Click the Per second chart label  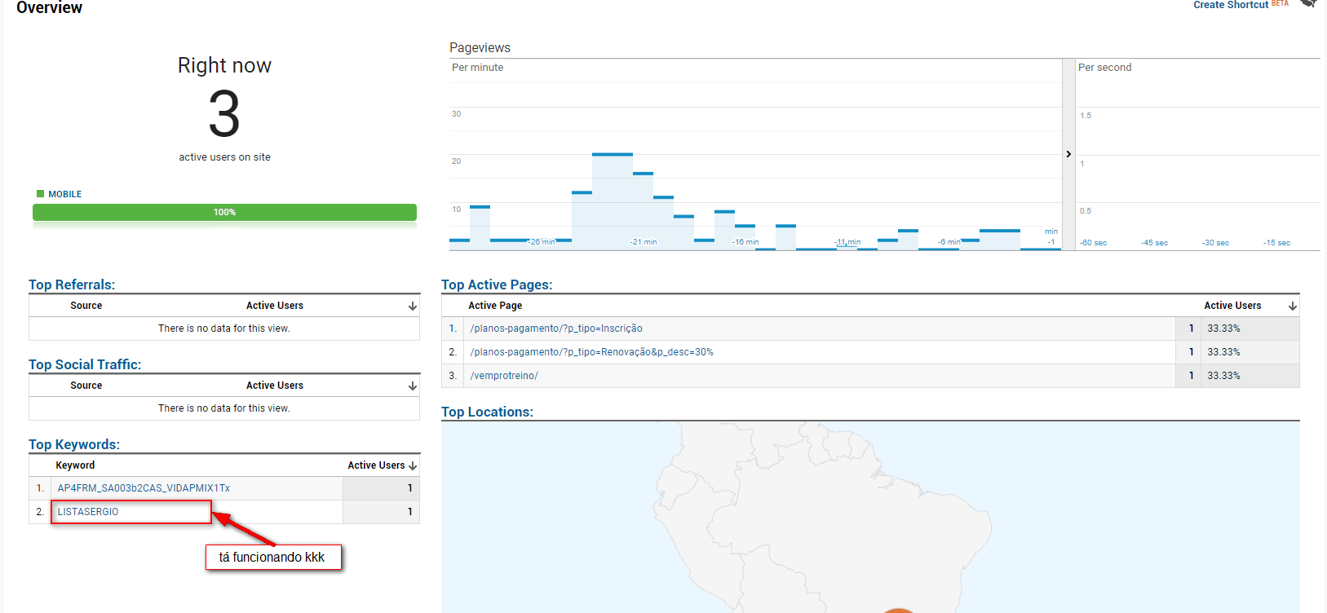(x=1105, y=68)
